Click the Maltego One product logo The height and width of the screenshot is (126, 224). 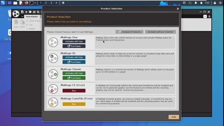click(53, 42)
